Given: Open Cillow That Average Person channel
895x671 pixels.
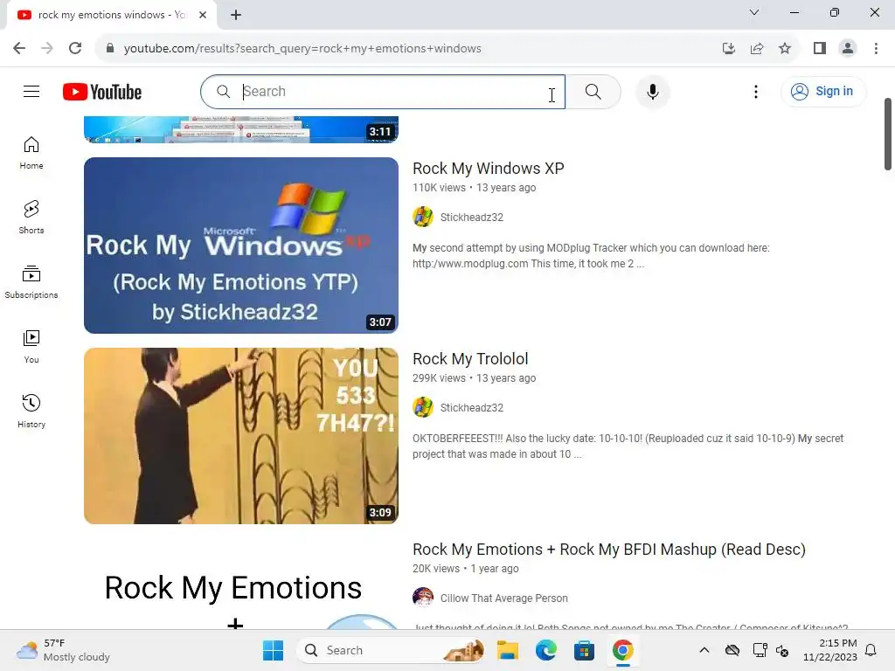Looking at the screenshot, I should point(504,598).
